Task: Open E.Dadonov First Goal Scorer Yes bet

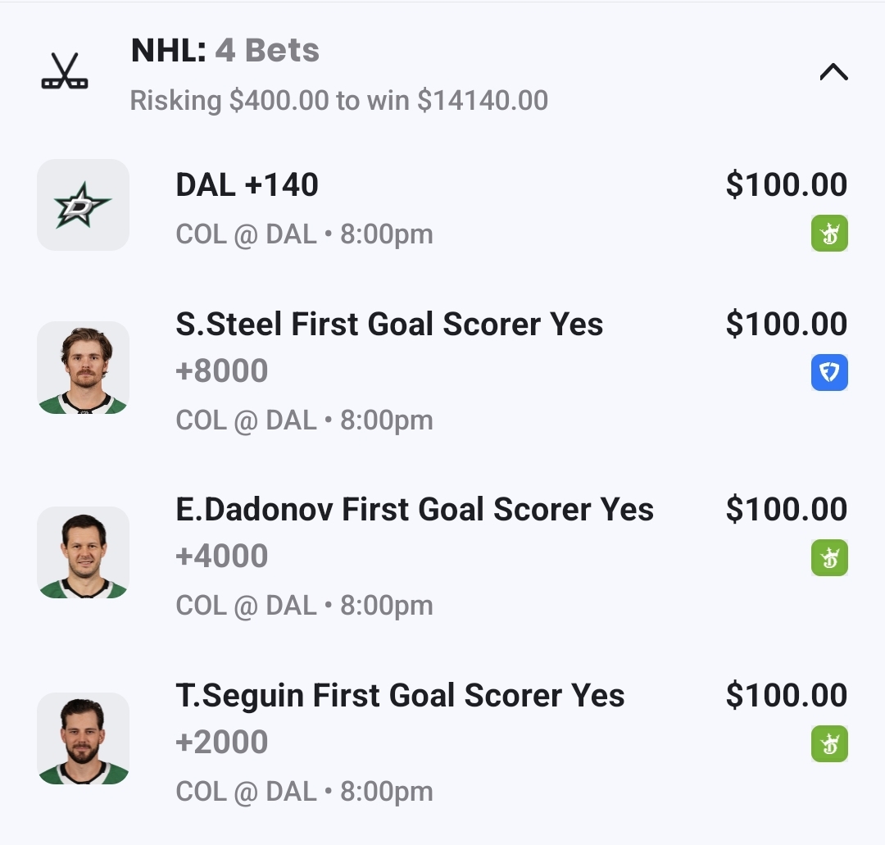Action: click(x=415, y=510)
